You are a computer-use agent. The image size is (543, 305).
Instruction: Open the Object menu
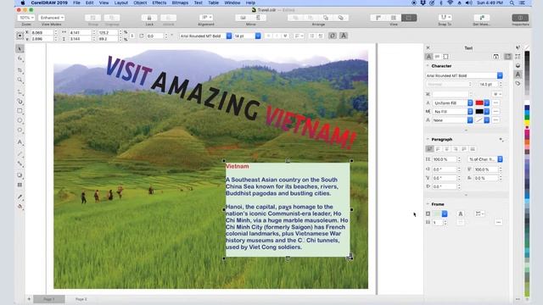(140, 3)
